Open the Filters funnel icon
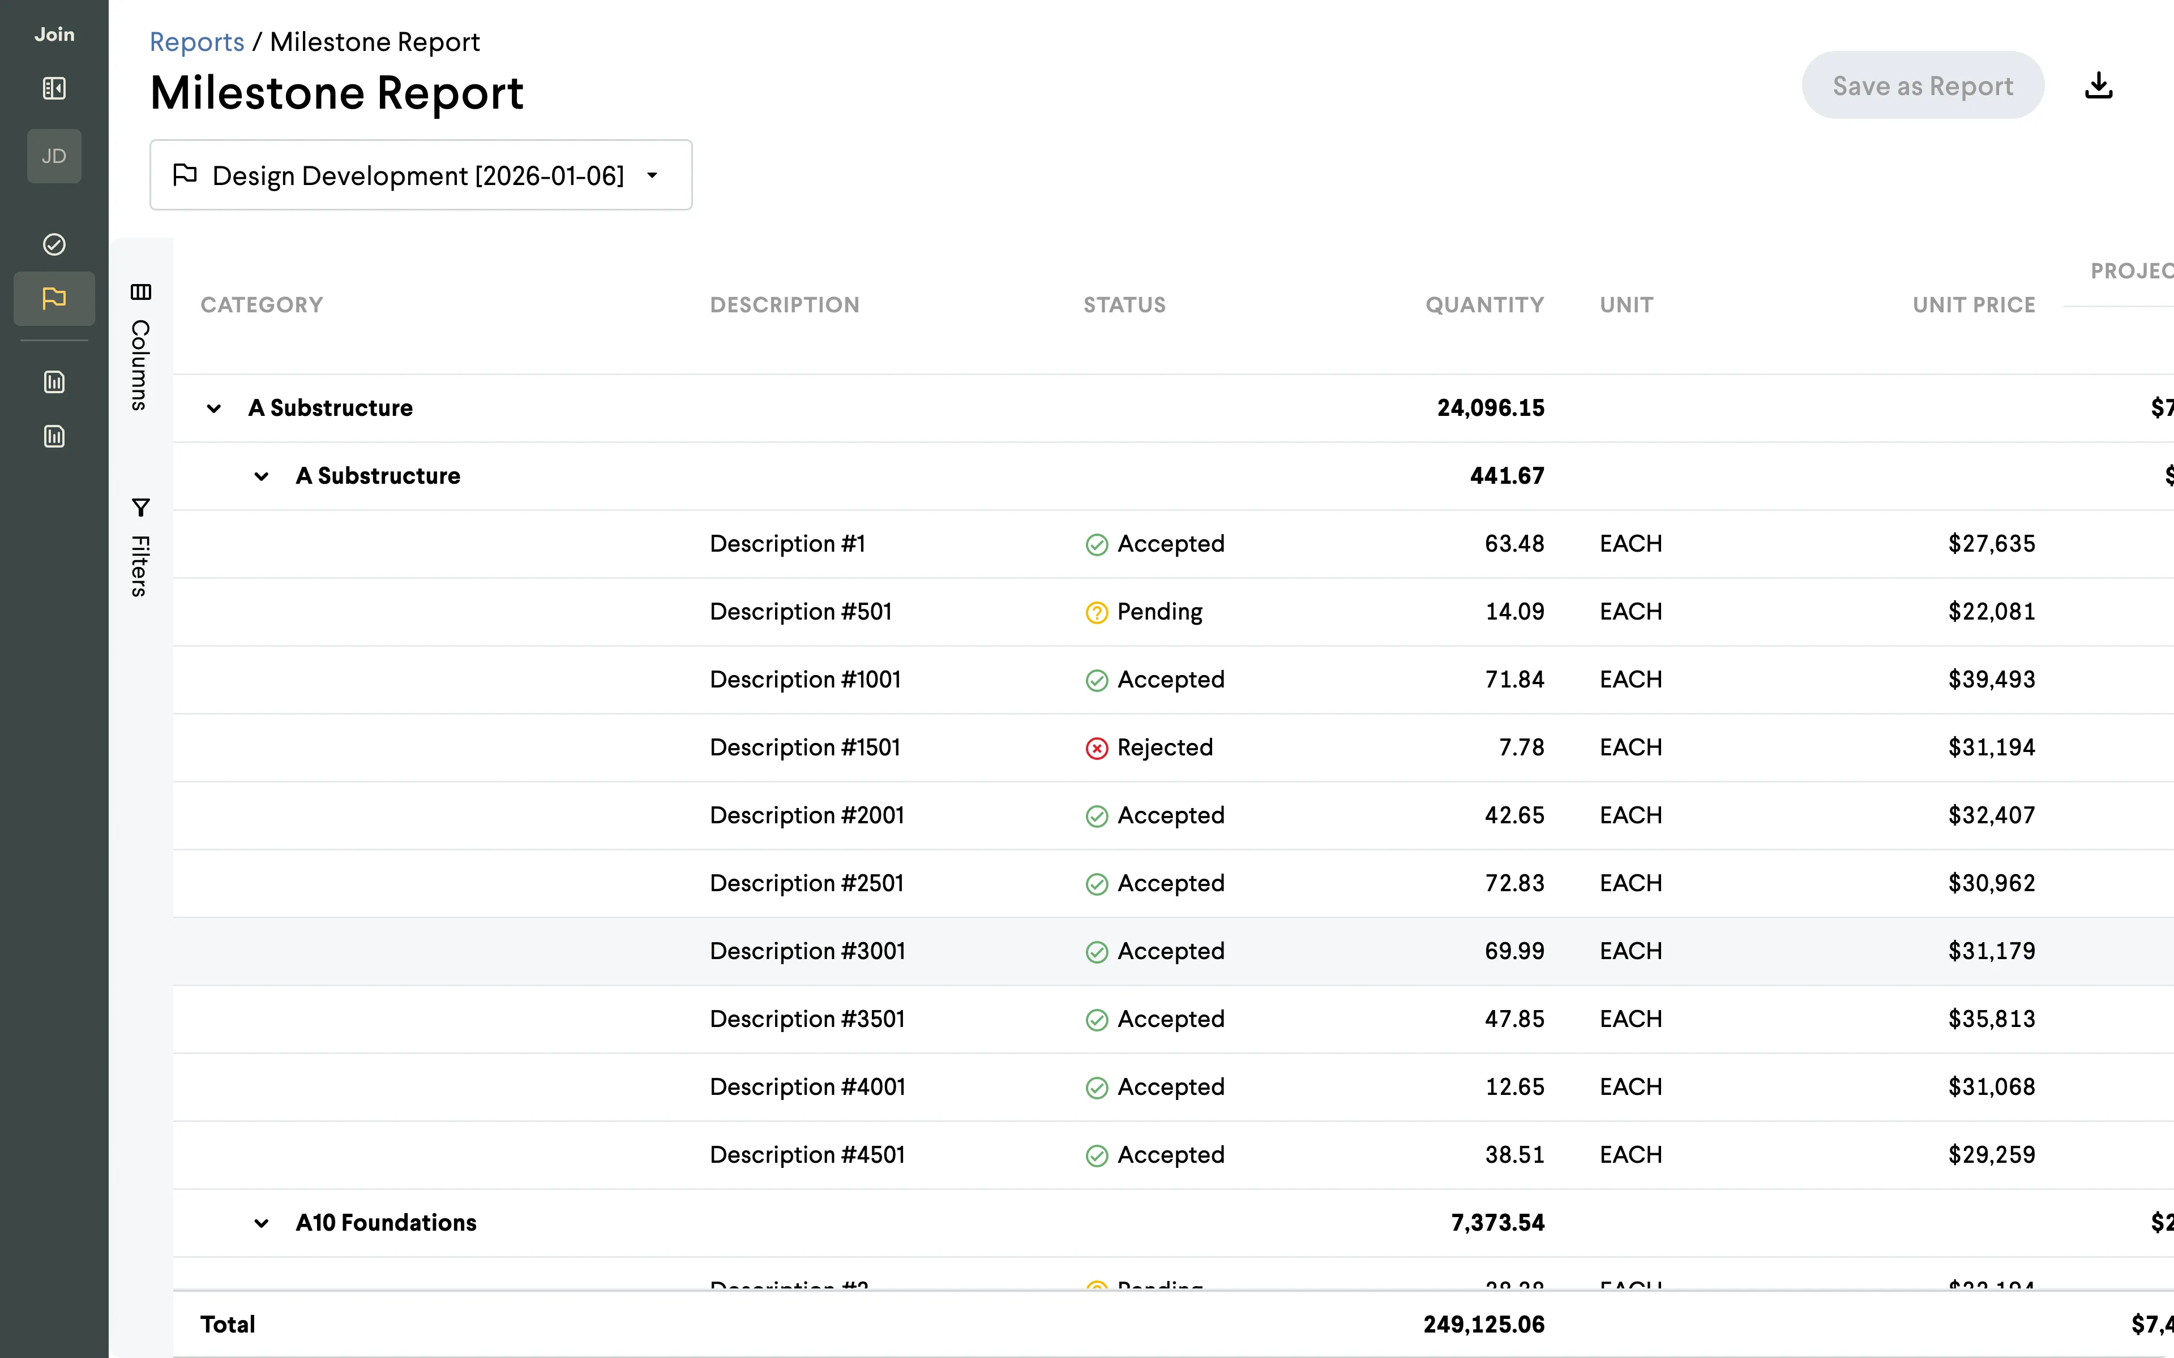2174x1358 pixels. pyautogui.click(x=141, y=508)
